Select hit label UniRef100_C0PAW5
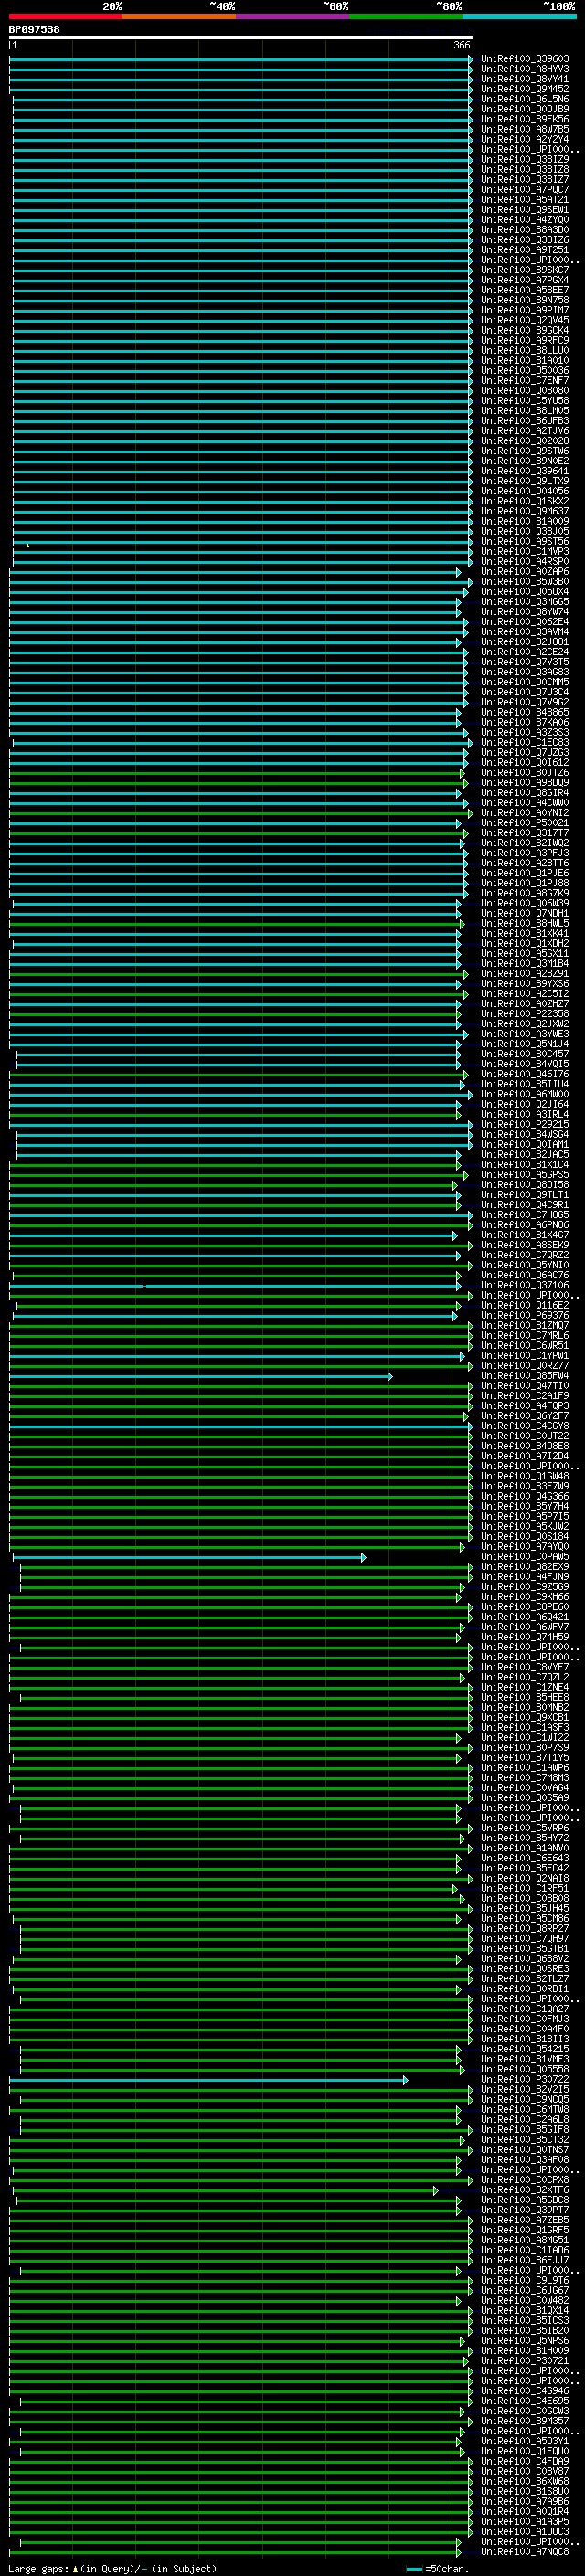Image resolution: width=585 pixels, height=2576 pixels. [x=525, y=1557]
